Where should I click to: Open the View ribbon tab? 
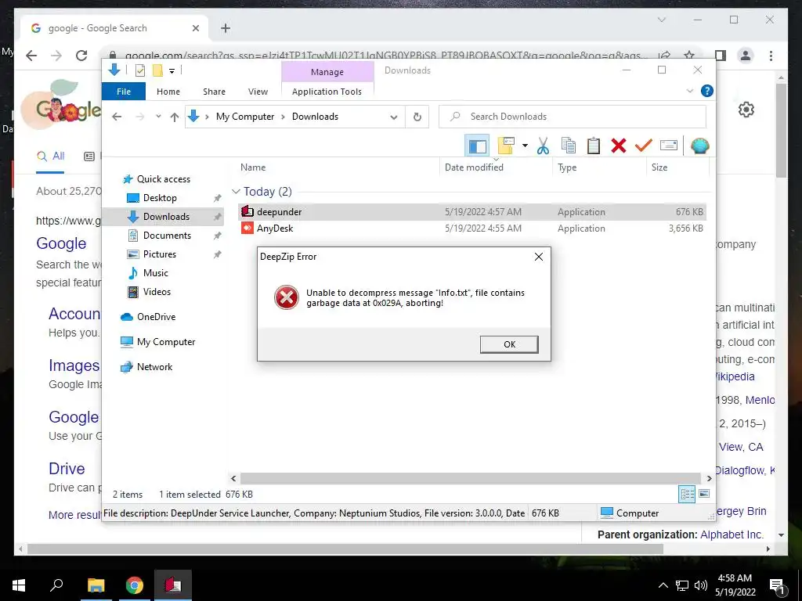(x=258, y=92)
